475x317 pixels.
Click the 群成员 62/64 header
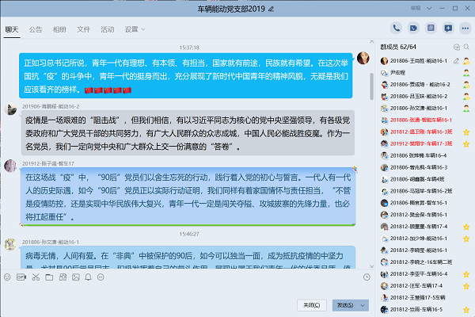point(398,47)
